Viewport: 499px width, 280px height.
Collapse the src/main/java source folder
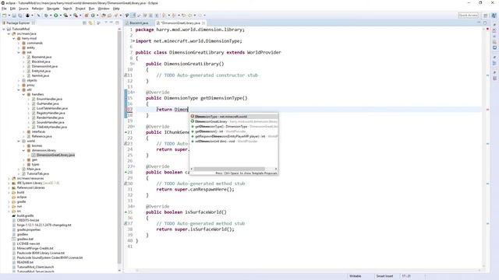point(9,33)
